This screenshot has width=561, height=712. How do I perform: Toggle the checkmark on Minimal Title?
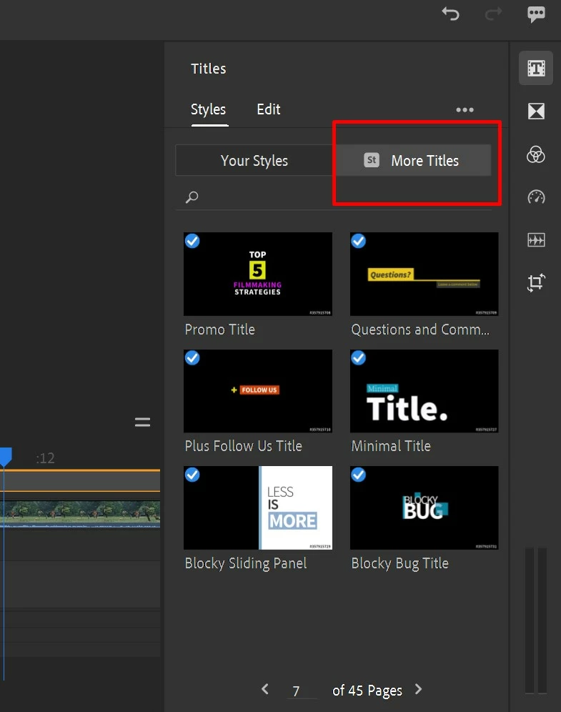tap(359, 358)
